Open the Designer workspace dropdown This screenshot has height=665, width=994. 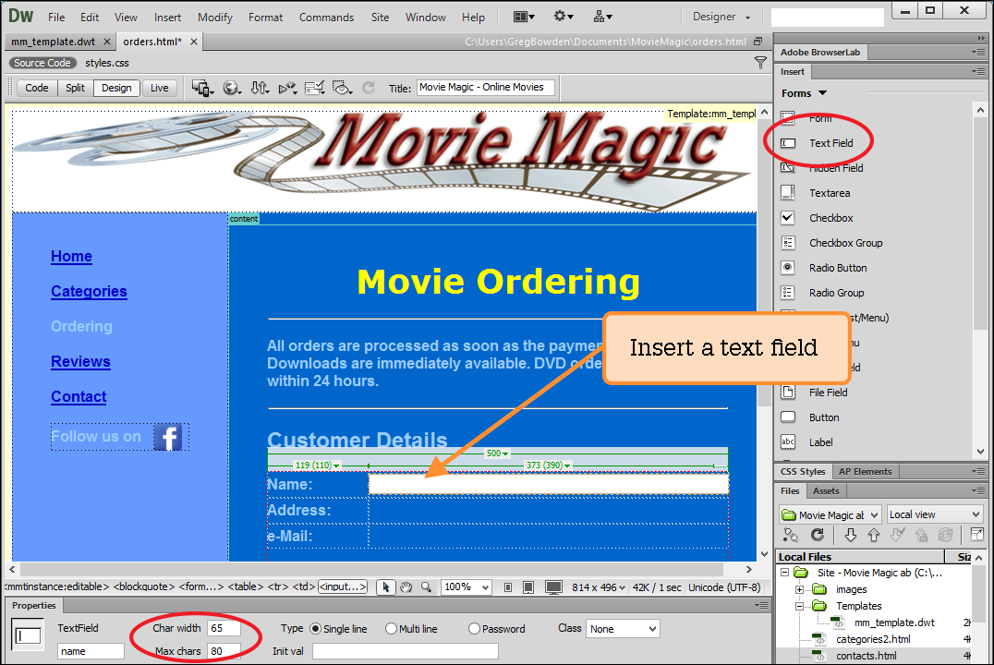tap(721, 18)
